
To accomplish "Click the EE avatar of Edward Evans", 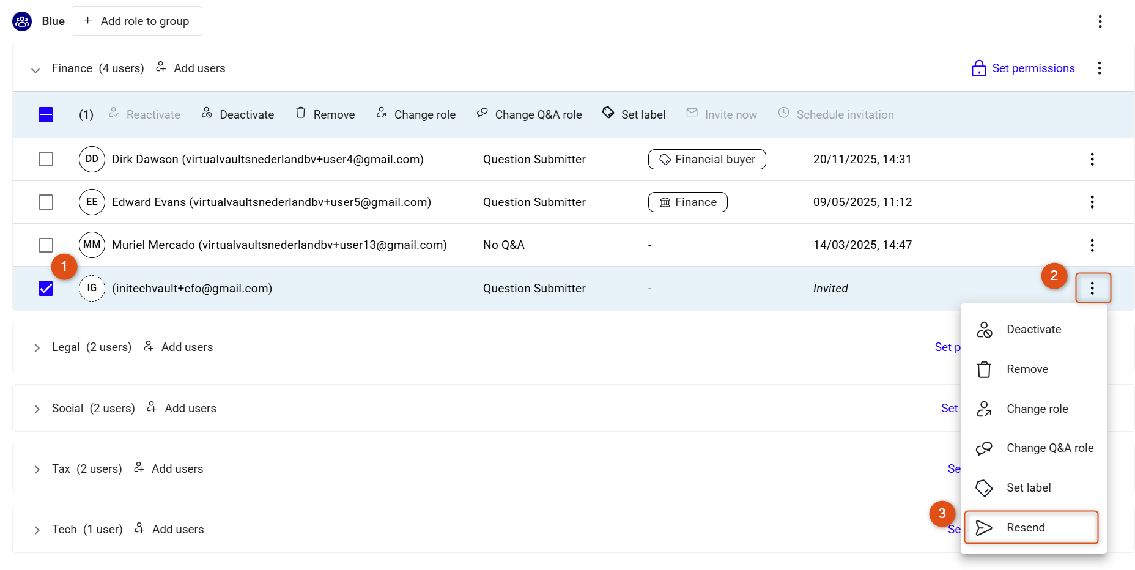I will click(x=92, y=202).
